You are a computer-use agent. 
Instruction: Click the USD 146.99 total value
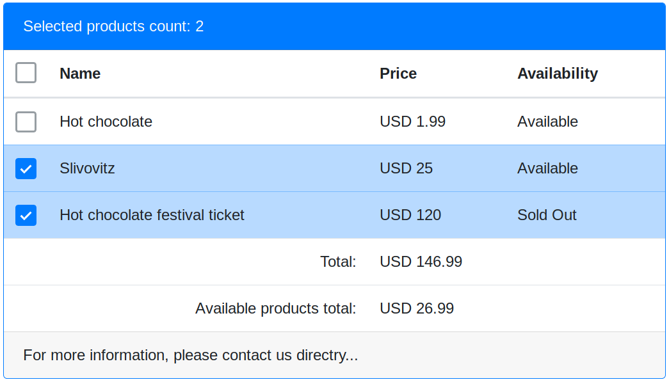tap(421, 262)
